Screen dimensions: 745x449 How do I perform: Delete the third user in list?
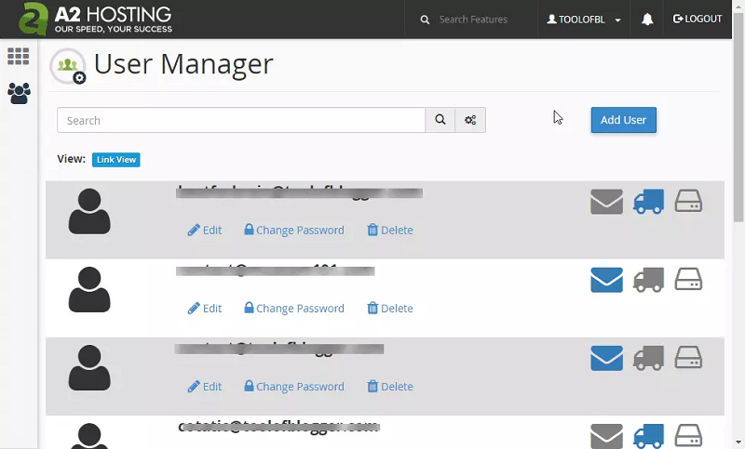(390, 387)
